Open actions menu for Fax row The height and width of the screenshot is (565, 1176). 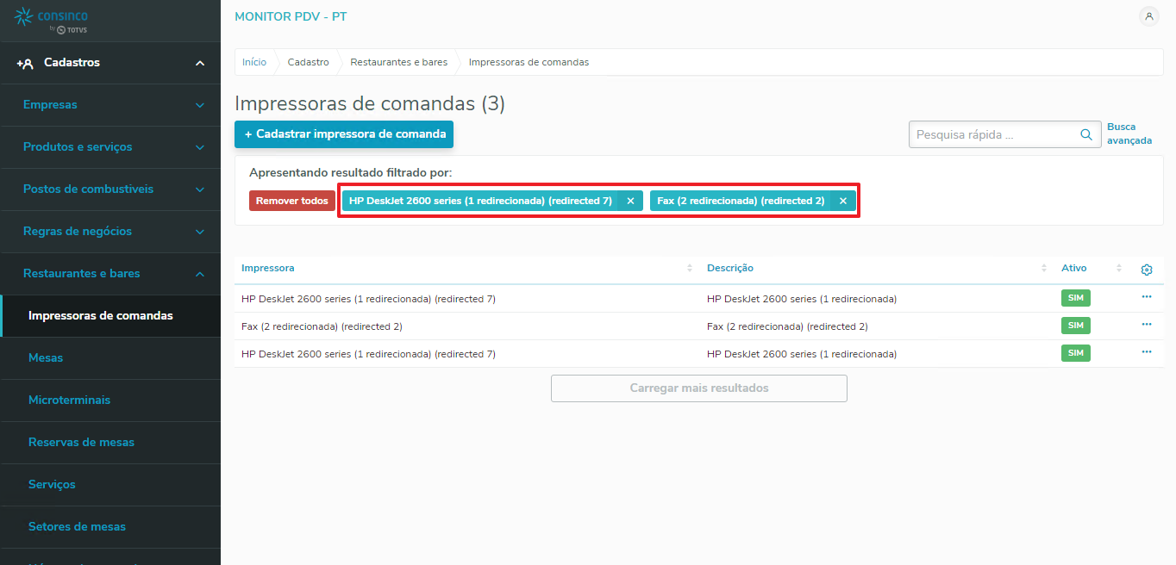click(1147, 324)
